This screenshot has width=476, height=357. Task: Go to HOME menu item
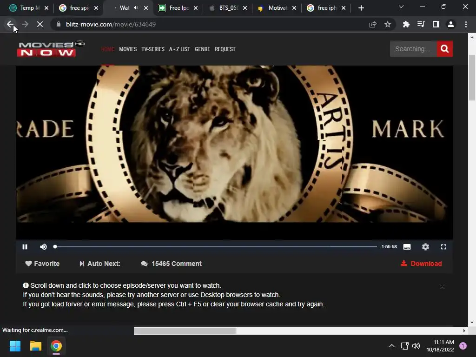[x=107, y=49]
